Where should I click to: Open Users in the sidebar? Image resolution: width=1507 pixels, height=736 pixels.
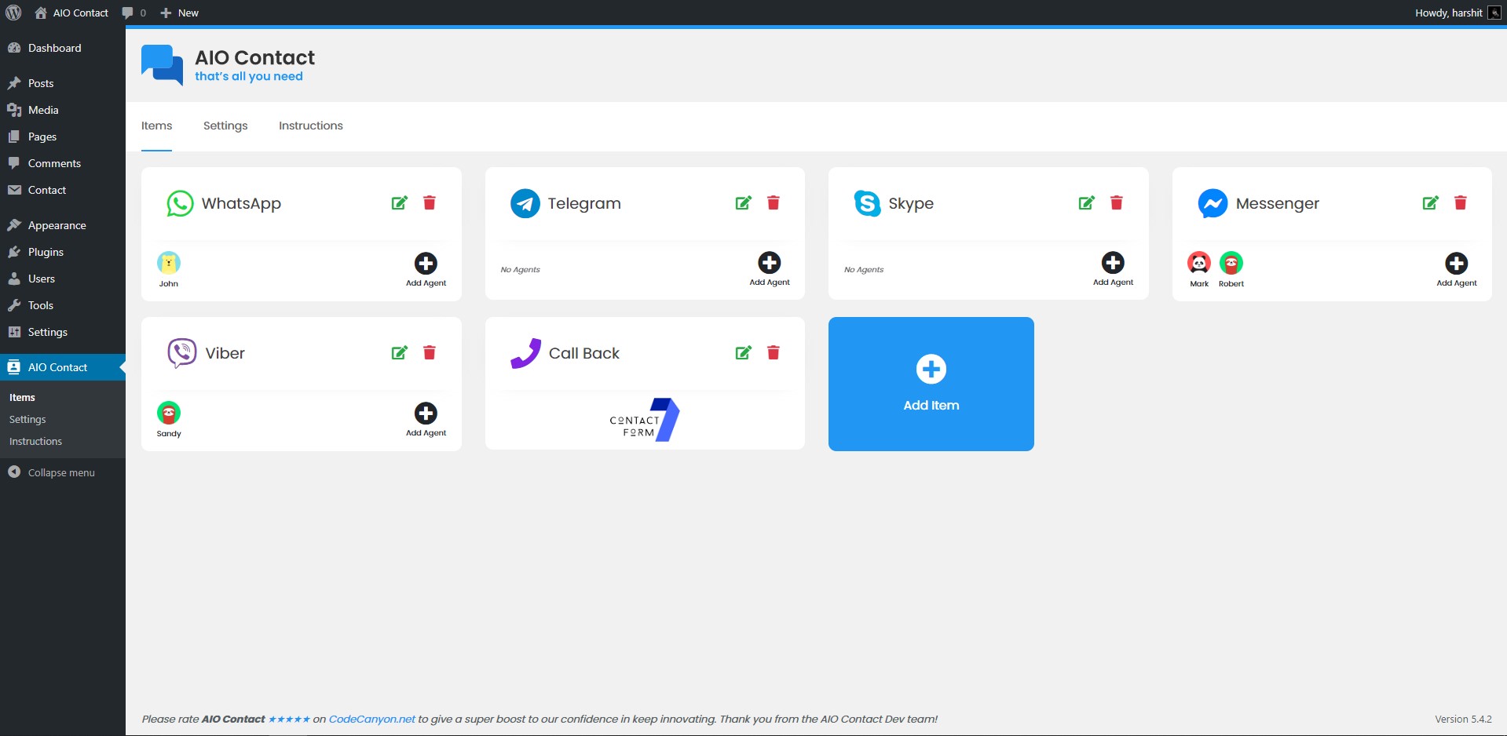[x=63, y=279]
